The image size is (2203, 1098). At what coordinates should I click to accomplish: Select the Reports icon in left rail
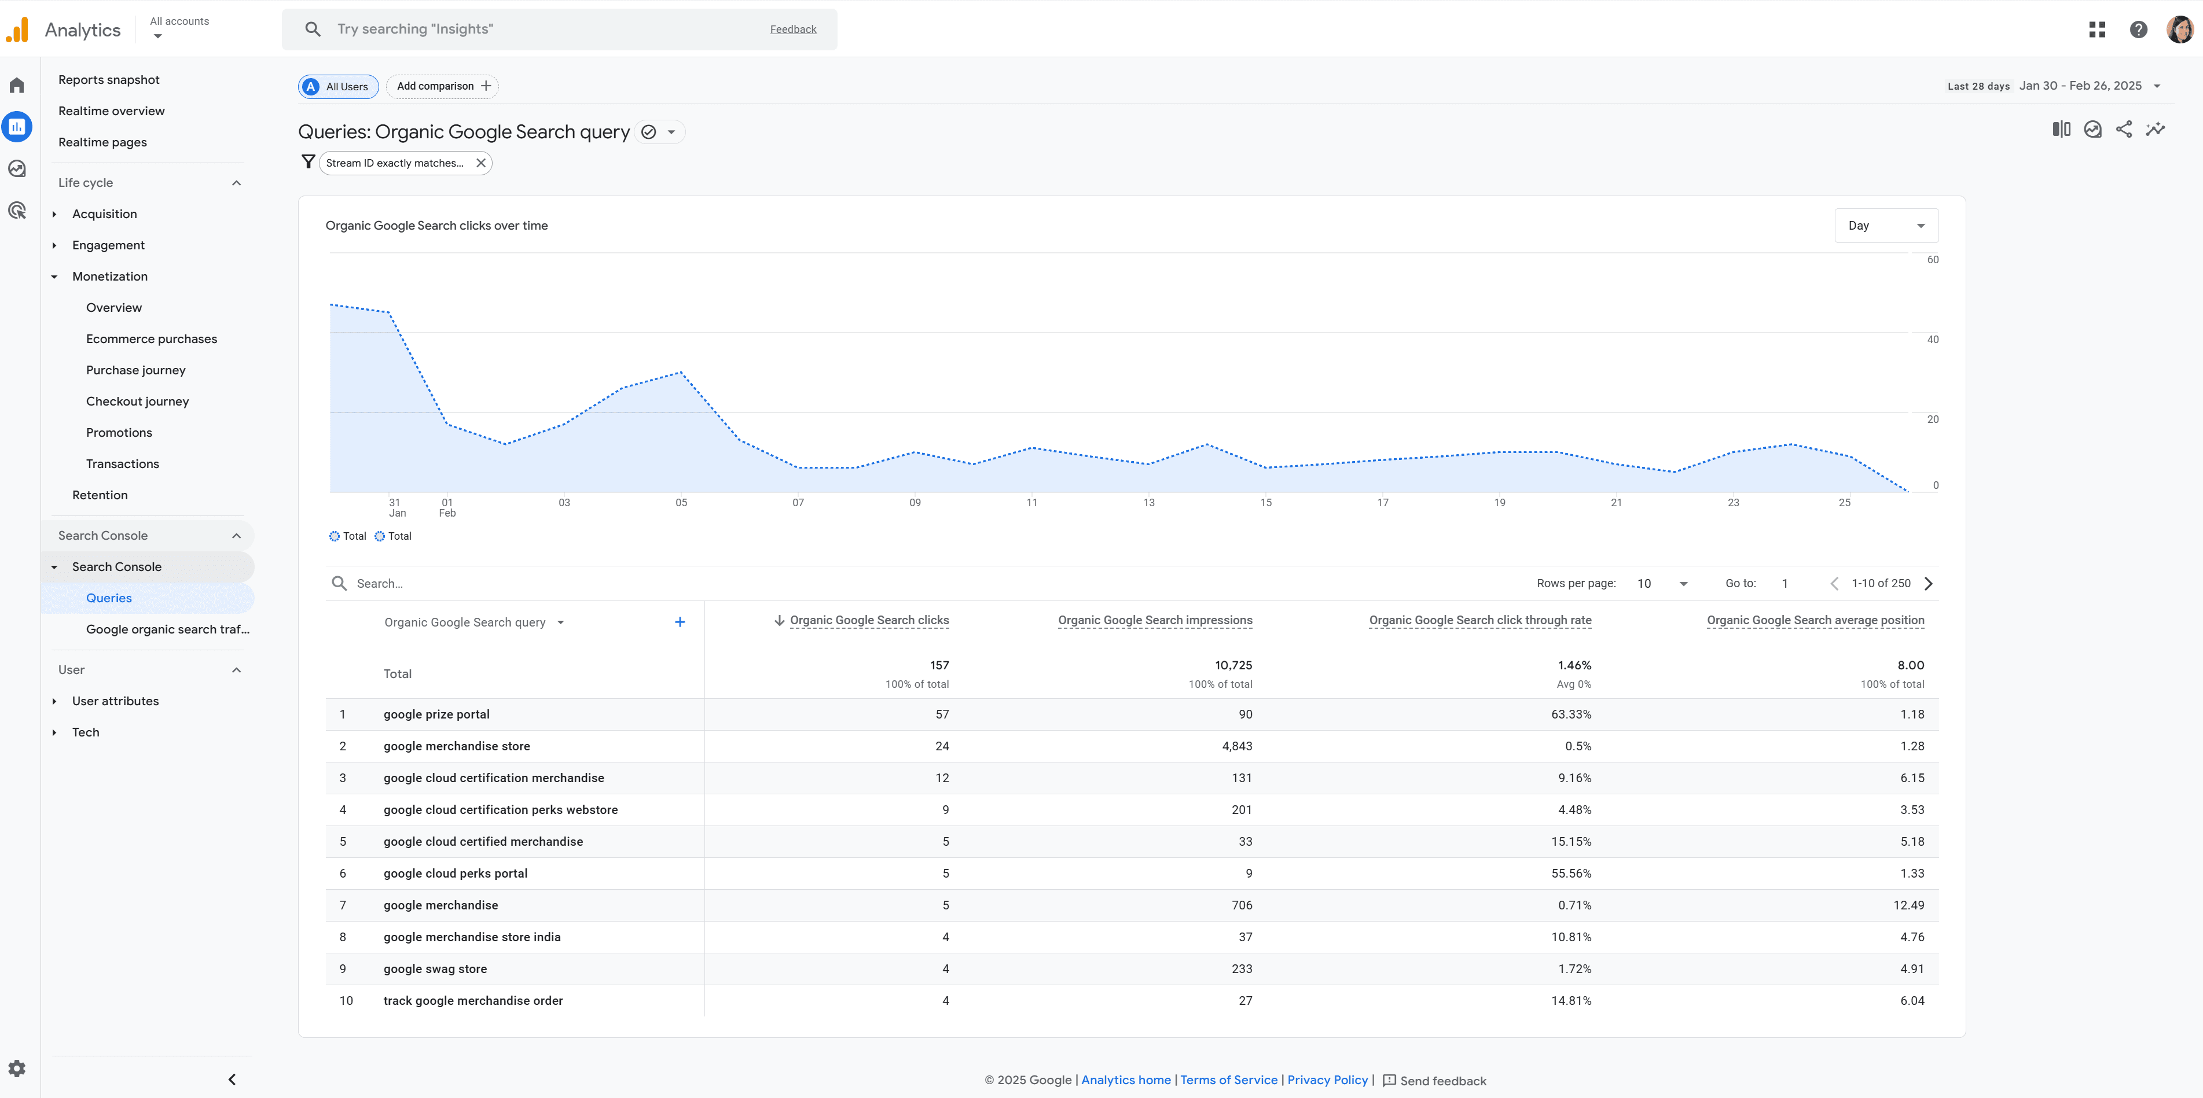tap(17, 127)
